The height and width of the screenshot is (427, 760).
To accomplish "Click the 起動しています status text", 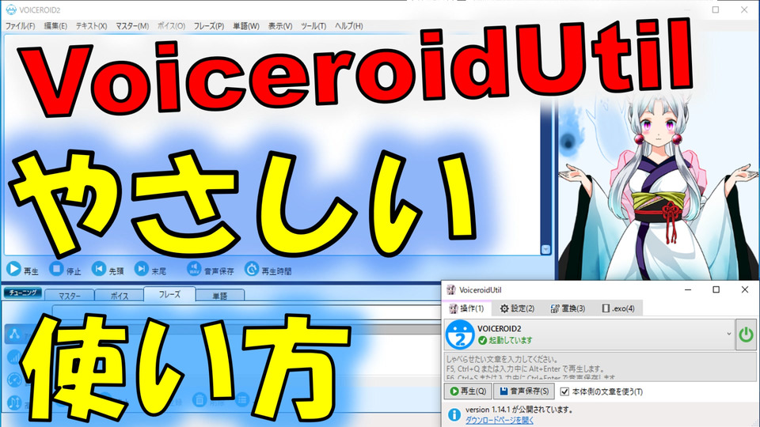I will 511,340.
